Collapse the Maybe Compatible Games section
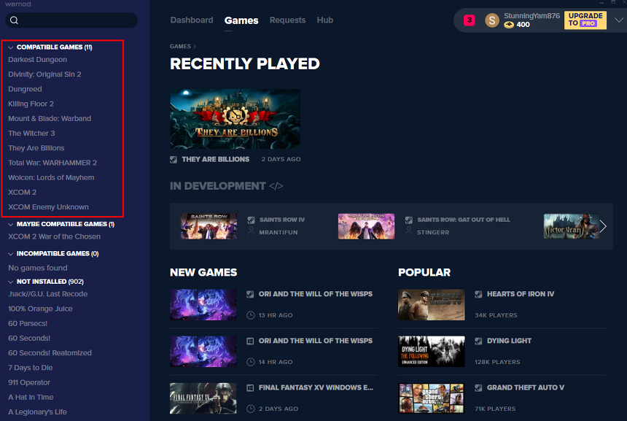 point(11,225)
